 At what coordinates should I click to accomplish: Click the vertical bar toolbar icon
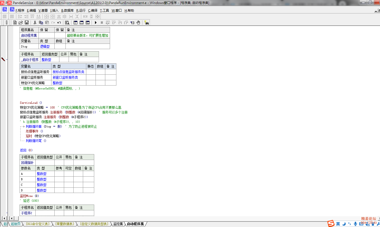[x=7, y=23]
